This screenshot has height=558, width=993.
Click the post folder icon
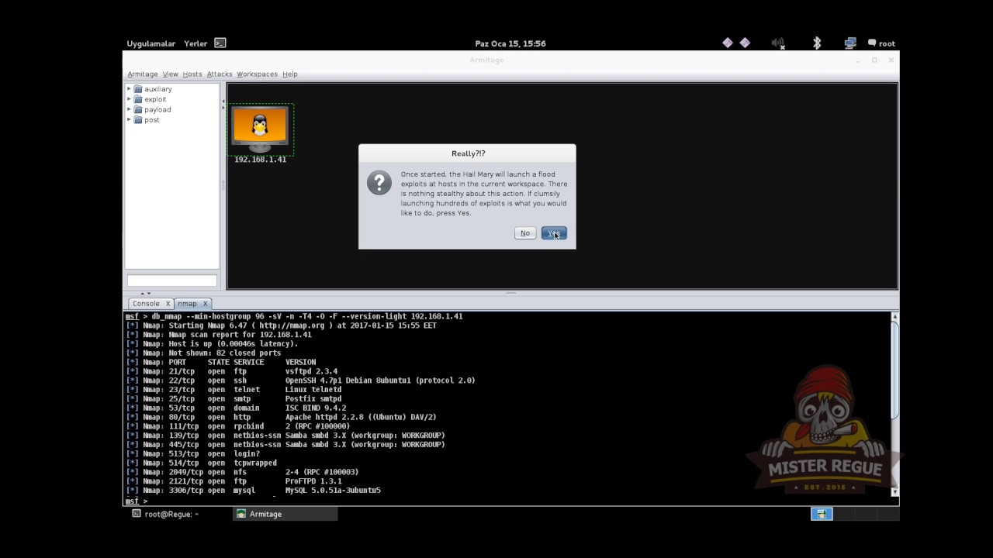138,119
